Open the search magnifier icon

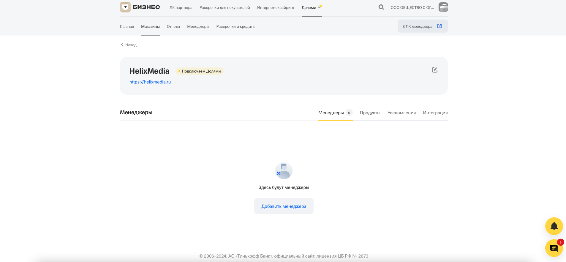[381, 7]
